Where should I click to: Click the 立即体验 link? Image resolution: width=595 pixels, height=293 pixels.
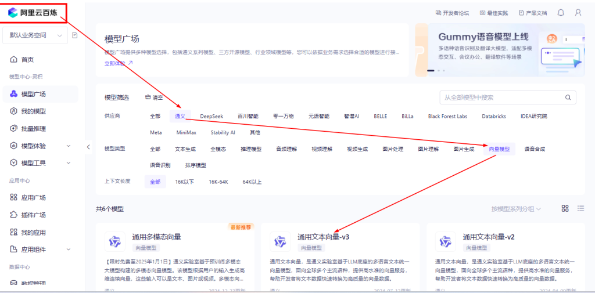(119, 63)
